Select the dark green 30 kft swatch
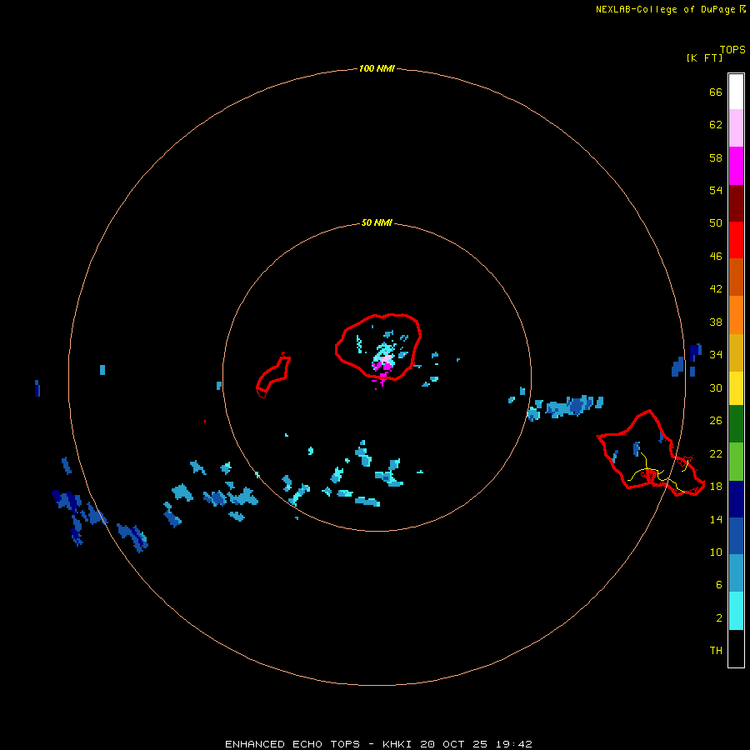 (736, 423)
